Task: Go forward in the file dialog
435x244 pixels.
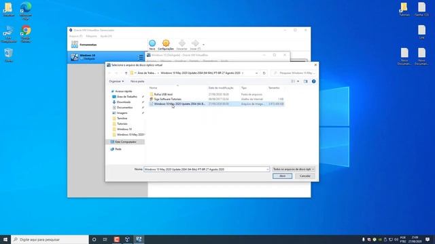Action: point(116,73)
